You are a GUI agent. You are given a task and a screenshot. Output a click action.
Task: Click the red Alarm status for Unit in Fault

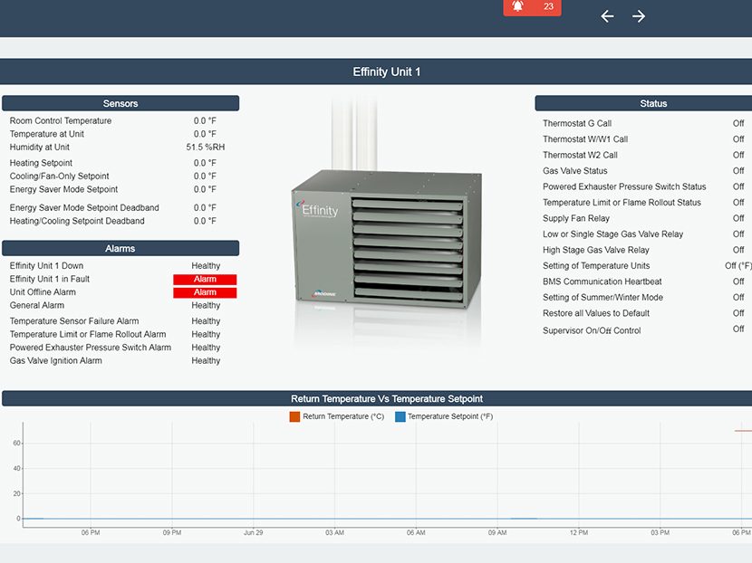click(x=205, y=280)
